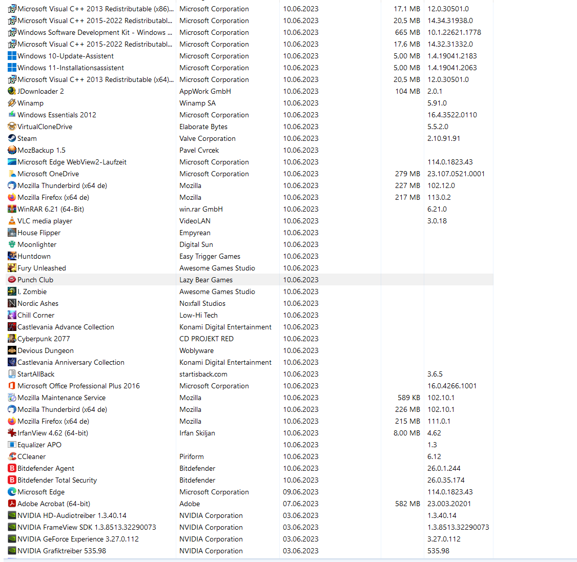Click the Winamp program icon
577x562 pixels.
(x=12, y=102)
